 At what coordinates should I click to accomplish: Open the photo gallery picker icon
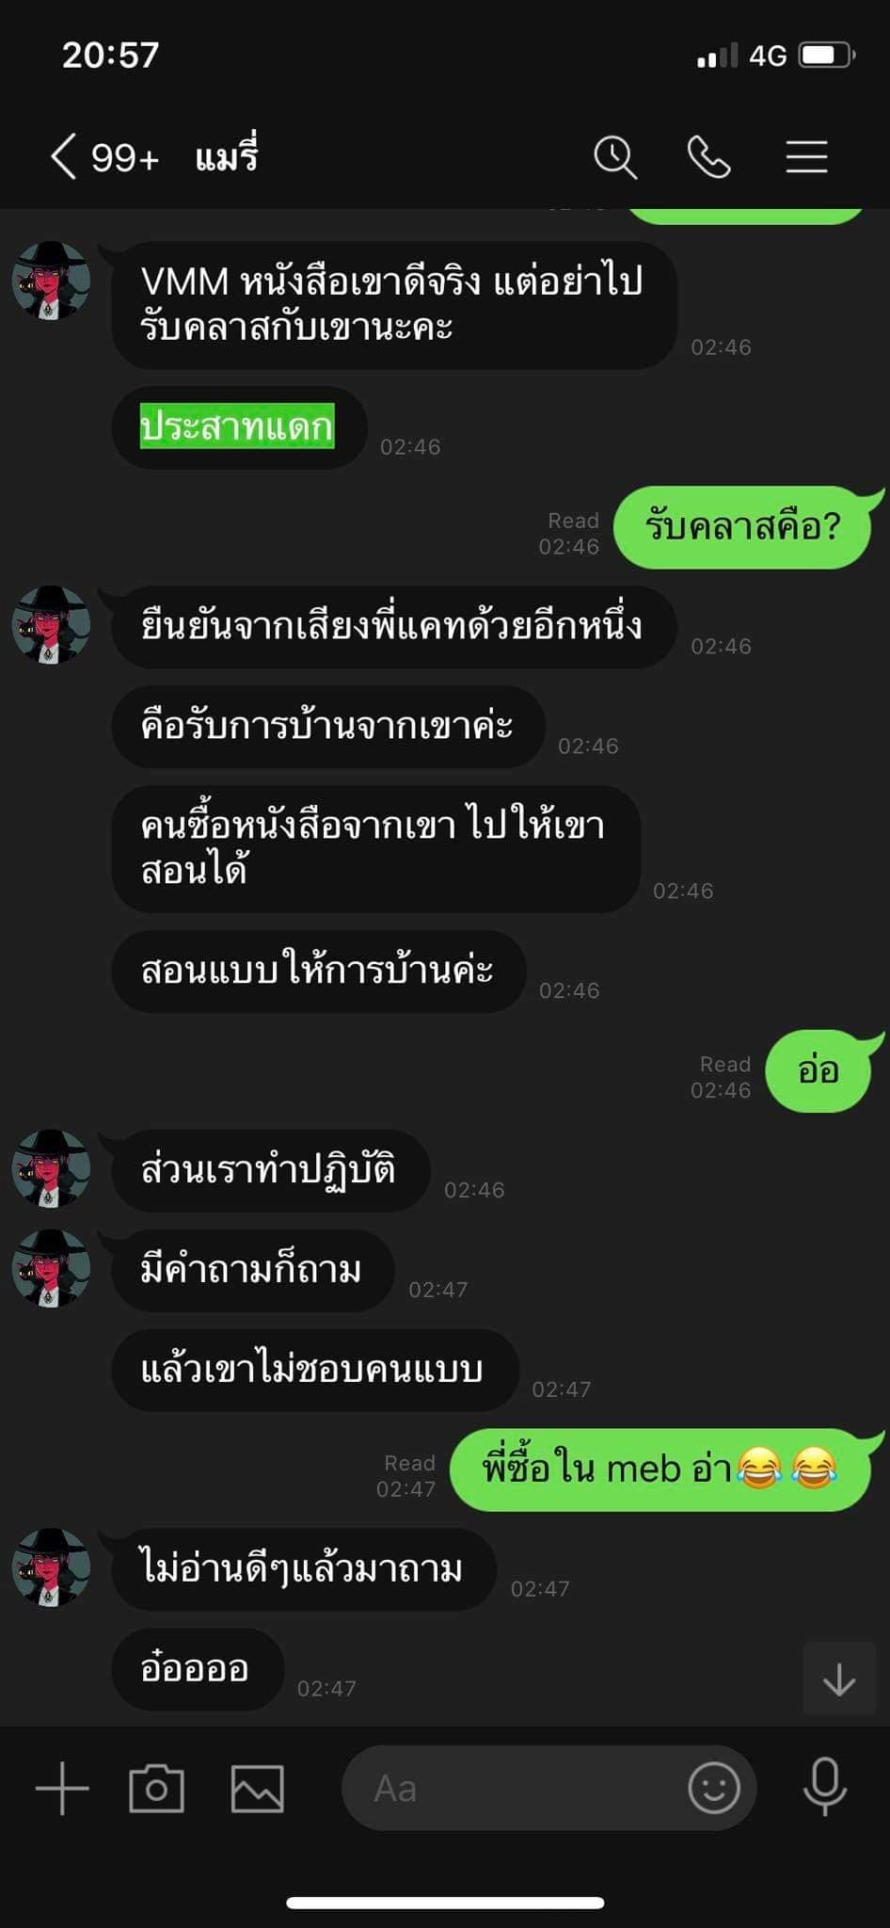[x=258, y=1788]
